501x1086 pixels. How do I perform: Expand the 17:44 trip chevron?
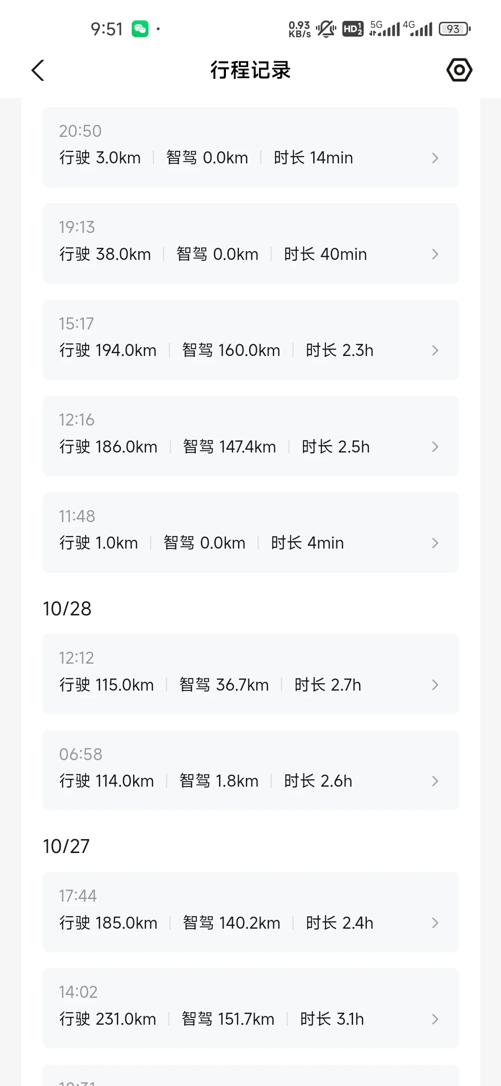(435, 923)
